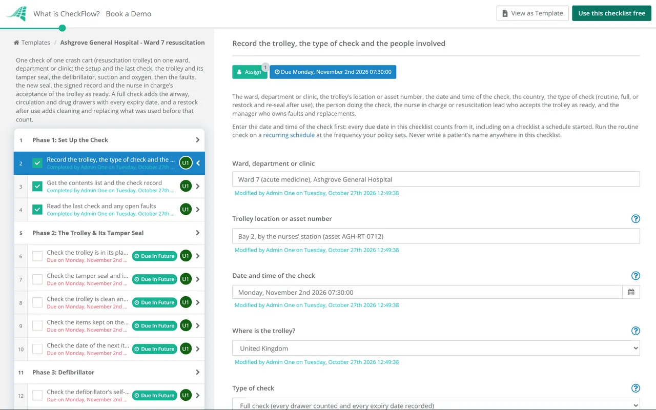This screenshot has height=410, width=656.
Task: Uncheck the Record the trolley task checkbox
Action: 37,163
